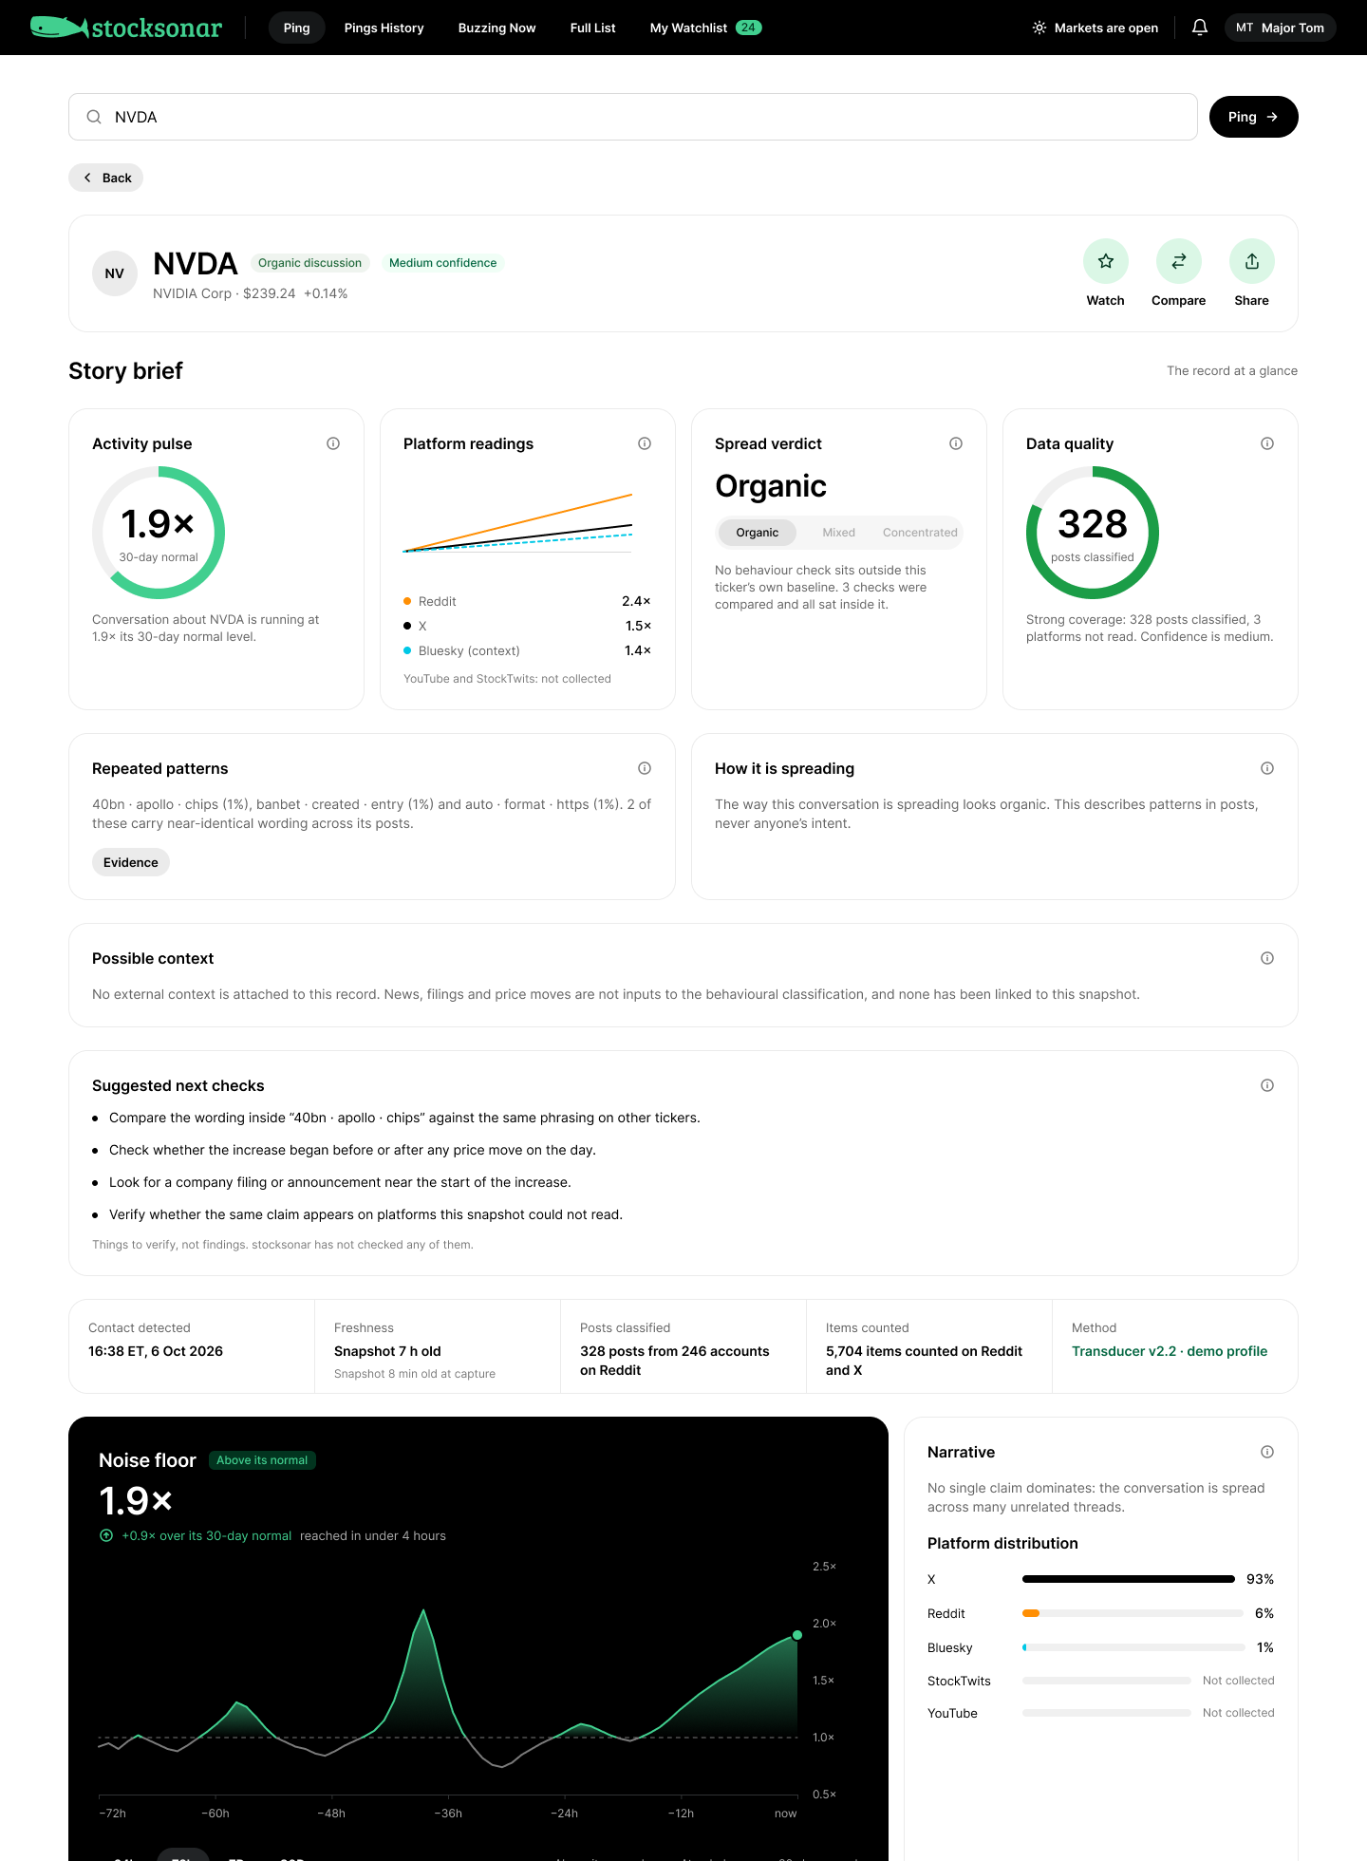
Task: Click the 1.9× Activity pulse ring
Action: click(x=159, y=533)
